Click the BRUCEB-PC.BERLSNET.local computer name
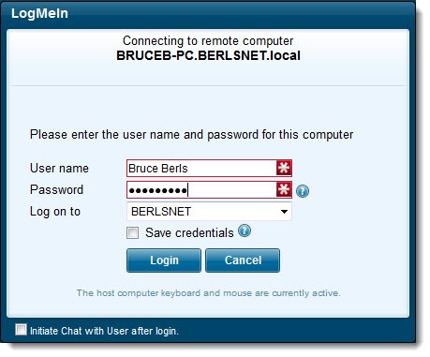Screen dimensions: 430x357 click(x=208, y=55)
